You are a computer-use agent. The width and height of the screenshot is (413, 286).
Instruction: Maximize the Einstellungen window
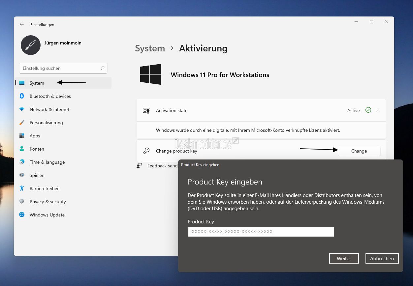click(x=371, y=22)
